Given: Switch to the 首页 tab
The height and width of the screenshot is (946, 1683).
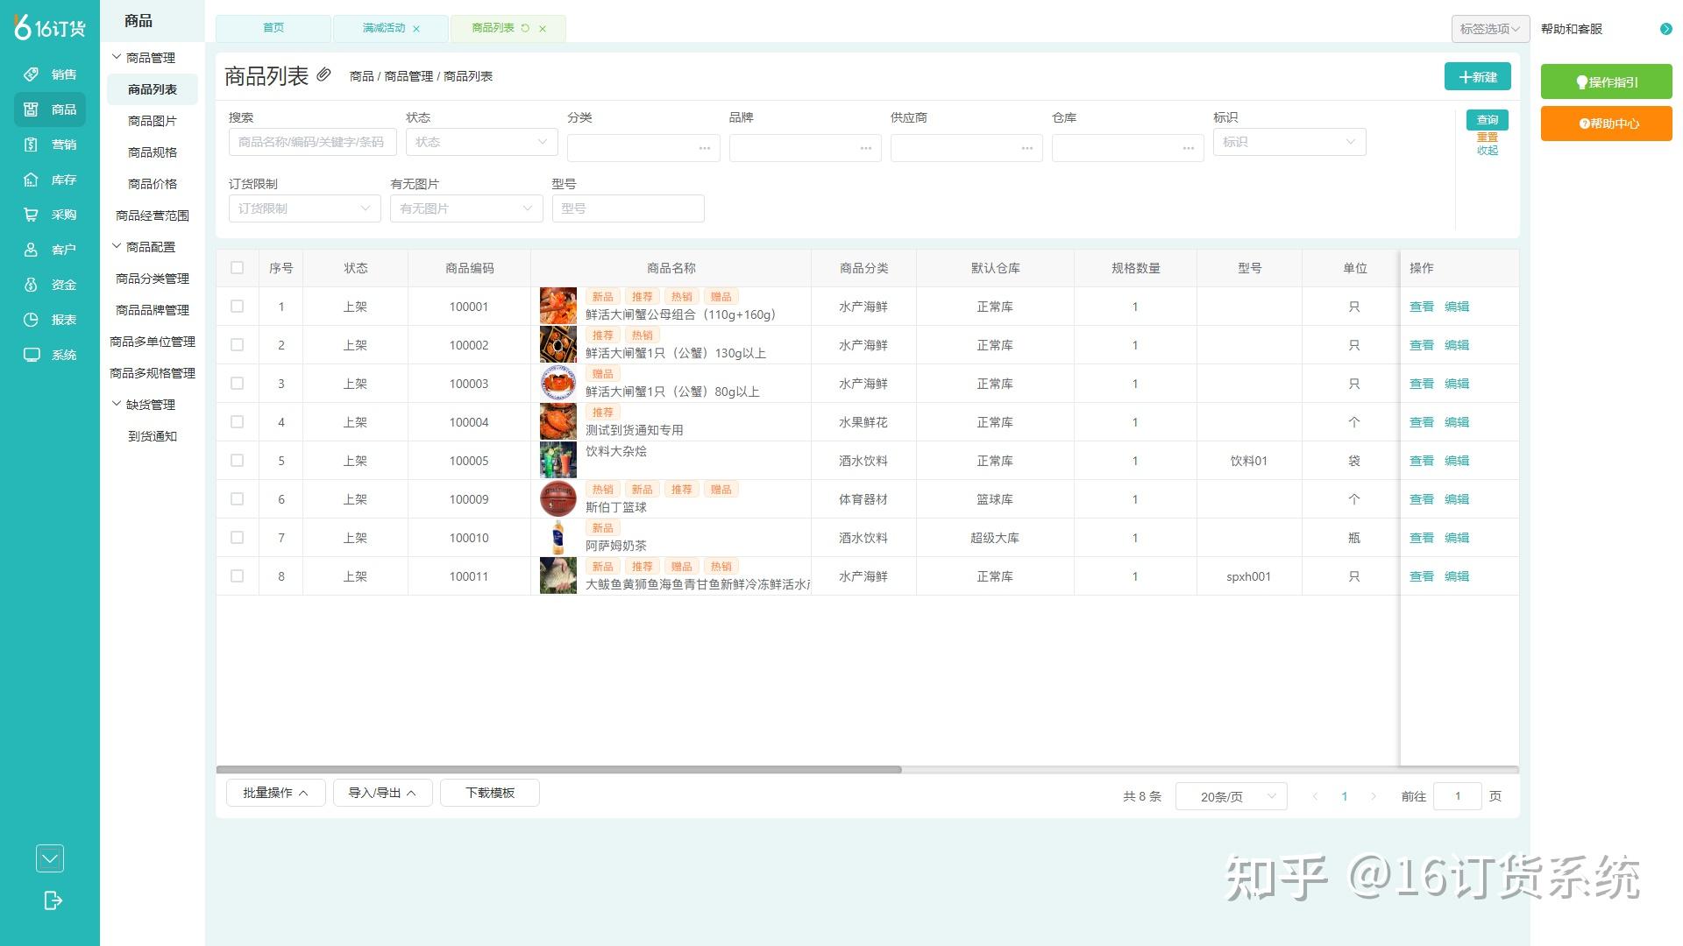Looking at the screenshot, I should coord(273,28).
